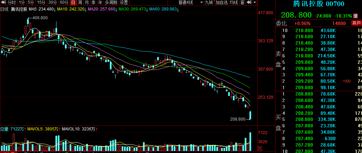Click the MAVOL5: 3805万 label

[44, 129]
